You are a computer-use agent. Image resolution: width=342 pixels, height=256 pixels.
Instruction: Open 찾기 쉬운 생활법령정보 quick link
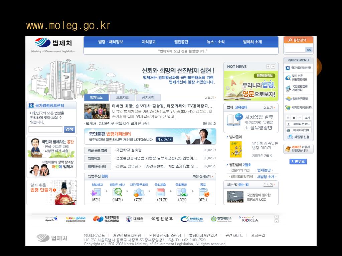tap(297, 77)
